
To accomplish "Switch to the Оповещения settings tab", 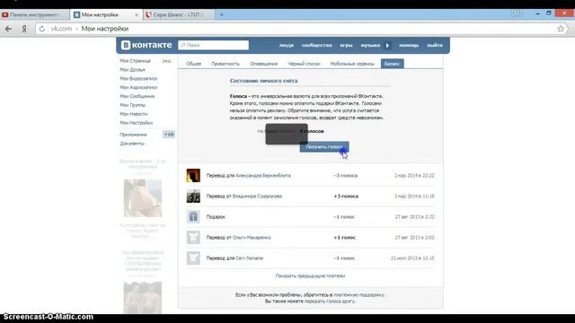I will (263, 64).
